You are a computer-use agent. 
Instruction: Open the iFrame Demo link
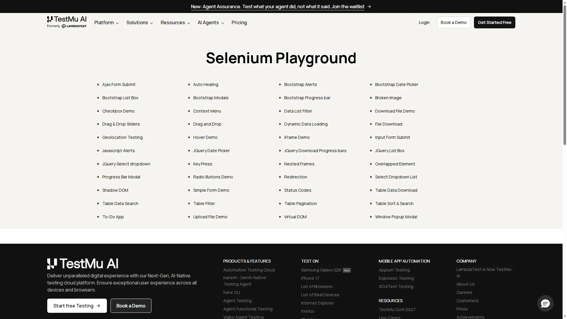(x=297, y=137)
